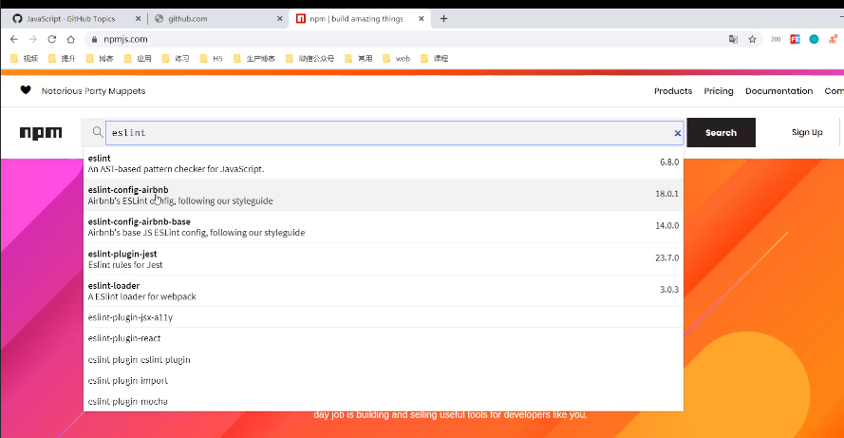The image size is (844, 438).
Task: Open the H5 bookmark folder
Action: [211, 58]
